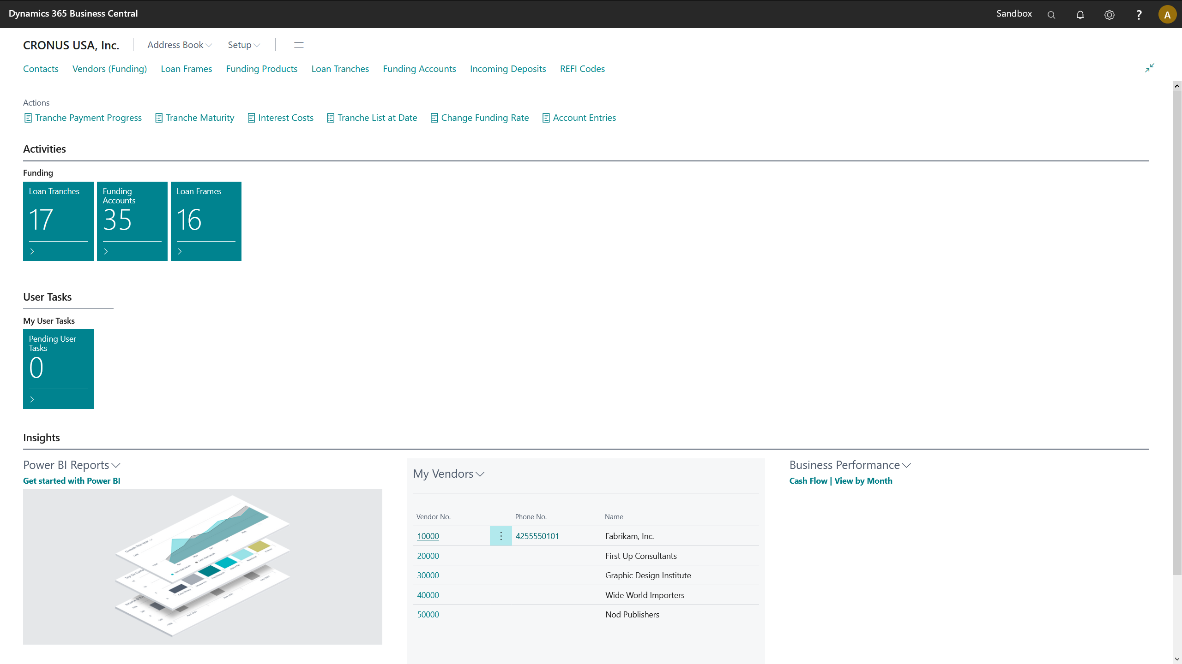This screenshot has height=664, width=1182.
Task: Click the Tranche Payment Progress report icon
Action: click(28, 118)
